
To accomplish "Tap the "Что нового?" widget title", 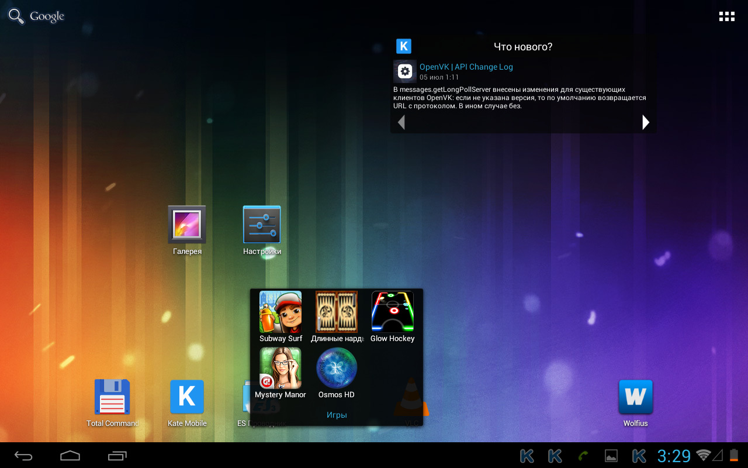I will pyautogui.click(x=523, y=47).
